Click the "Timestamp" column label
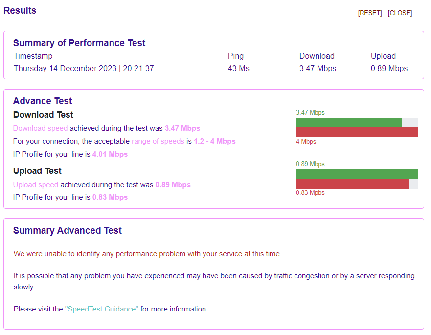This screenshot has width=431, height=335. pyautogui.click(x=33, y=56)
